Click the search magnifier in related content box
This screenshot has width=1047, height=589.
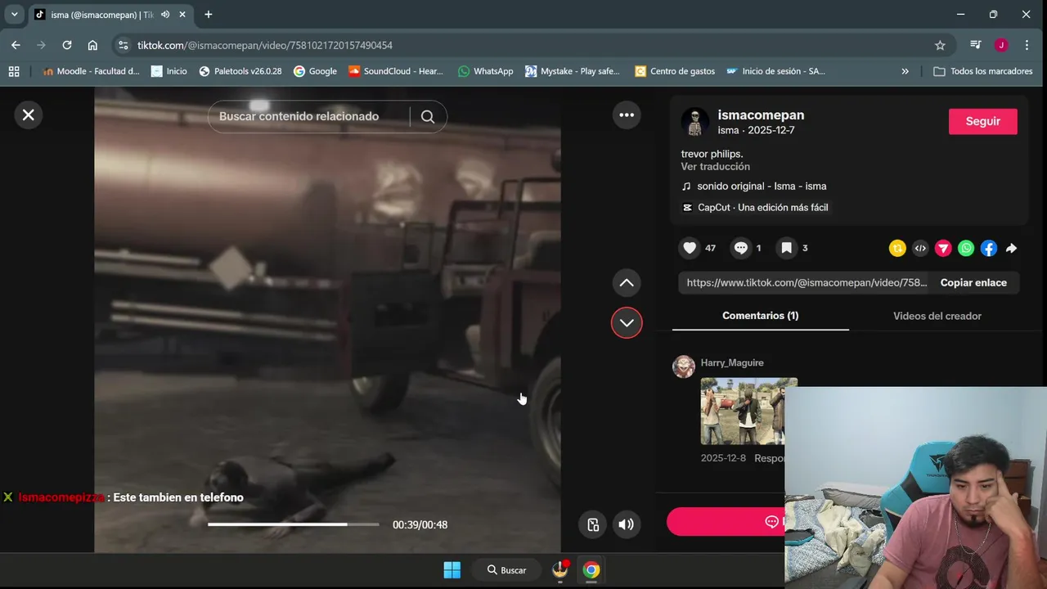428,116
